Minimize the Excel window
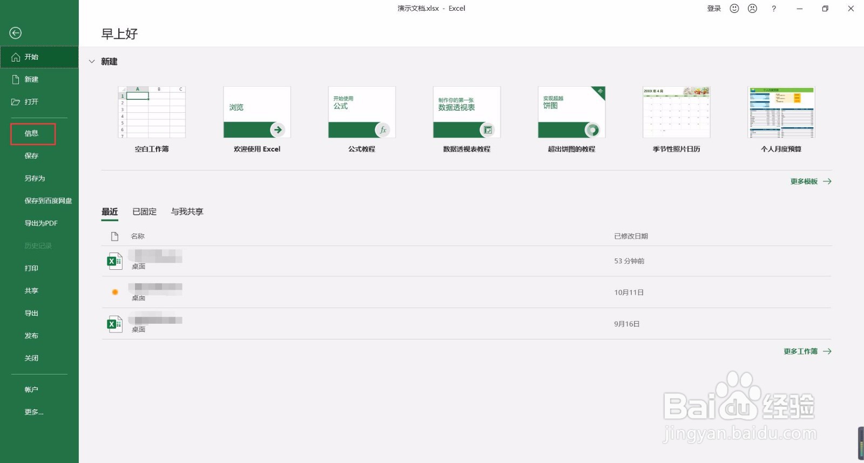 point(799,9)
